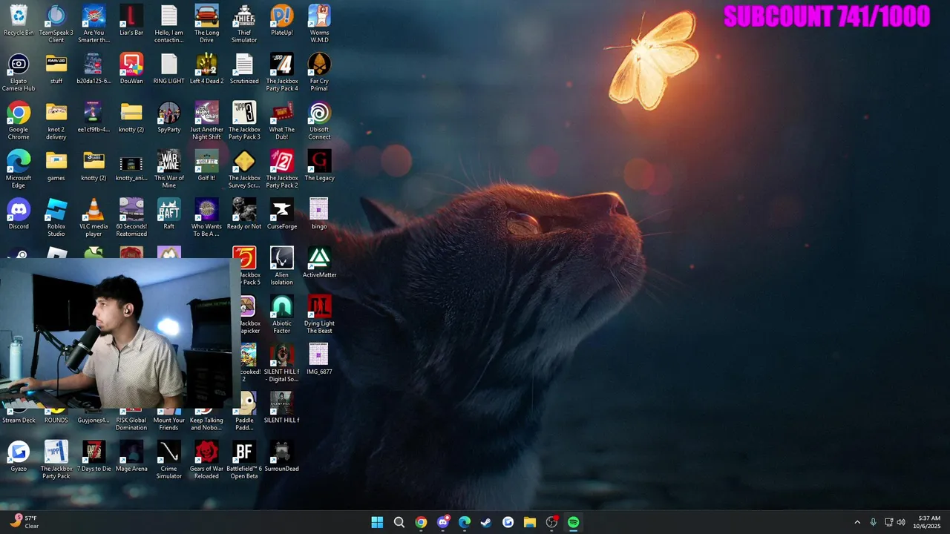Select Who Wants To Be A... icon
Screen dimensions: 950x534
[x=206, y=217]
